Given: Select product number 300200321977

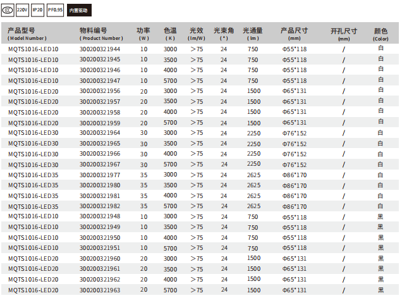Looking at the screenshot, I should point(100,175).
